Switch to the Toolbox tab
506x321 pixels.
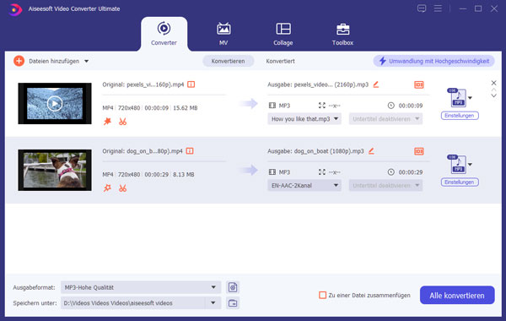click(x=342, y=34)
